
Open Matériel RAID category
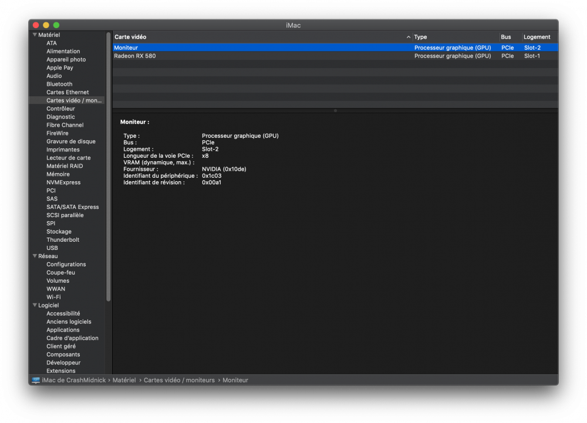(65, 166)
